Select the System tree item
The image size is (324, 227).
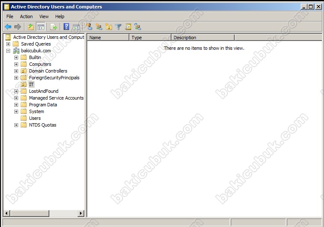point(36,111)
